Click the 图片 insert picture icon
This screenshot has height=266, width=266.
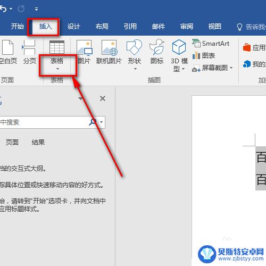coord(85,47)
